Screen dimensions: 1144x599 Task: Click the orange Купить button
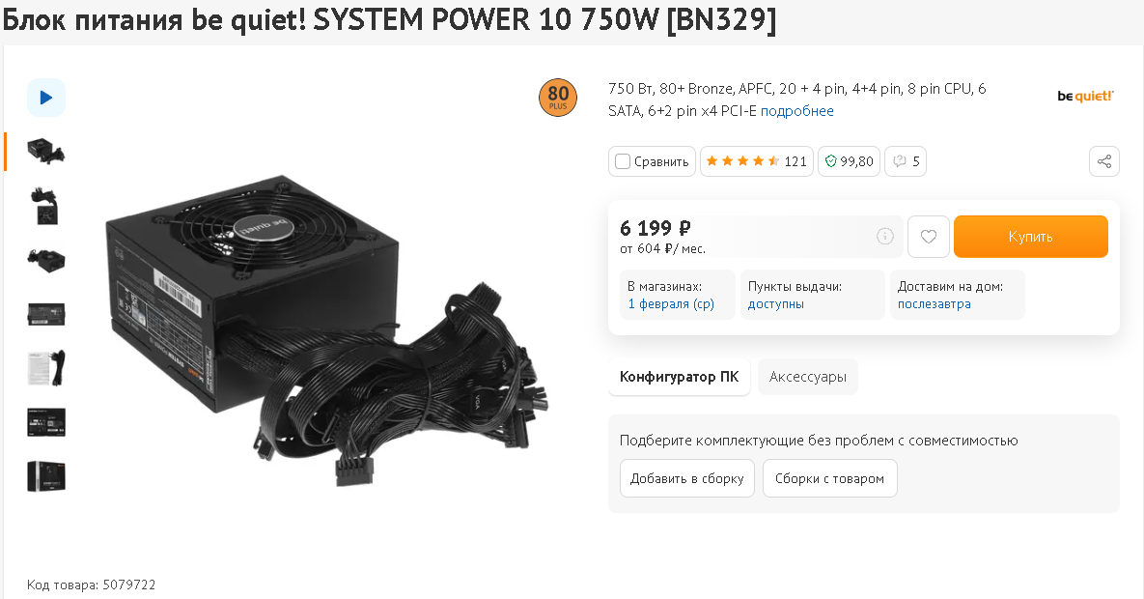click(1030, 237)
